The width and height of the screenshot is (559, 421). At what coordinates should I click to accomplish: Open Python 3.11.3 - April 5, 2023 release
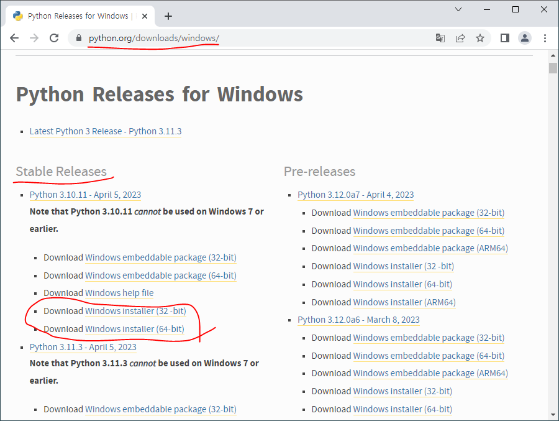point(83,347)
